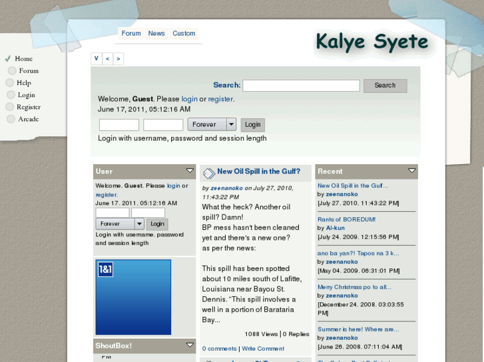
Task: Select Home in the left sidebar menu
Action: click(24, 58)
